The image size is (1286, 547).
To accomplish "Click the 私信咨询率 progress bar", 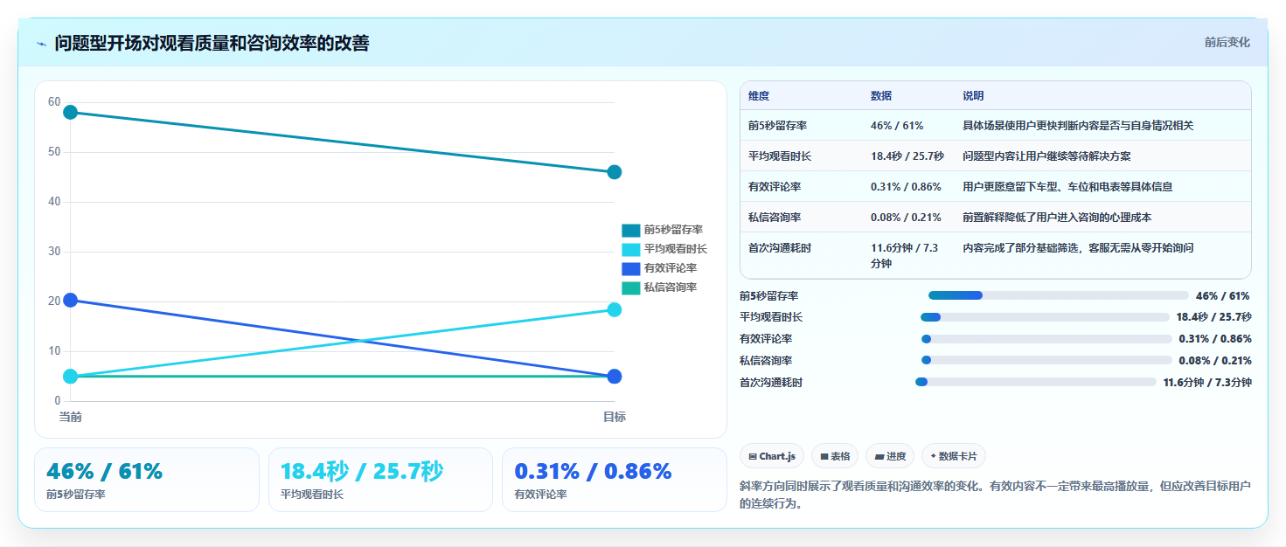I will [x=1046, y=360].
